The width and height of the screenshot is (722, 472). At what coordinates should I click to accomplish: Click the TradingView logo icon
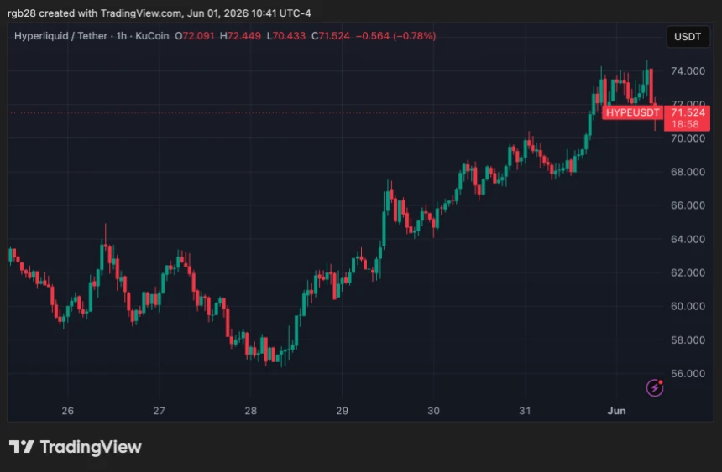(21, 447)
